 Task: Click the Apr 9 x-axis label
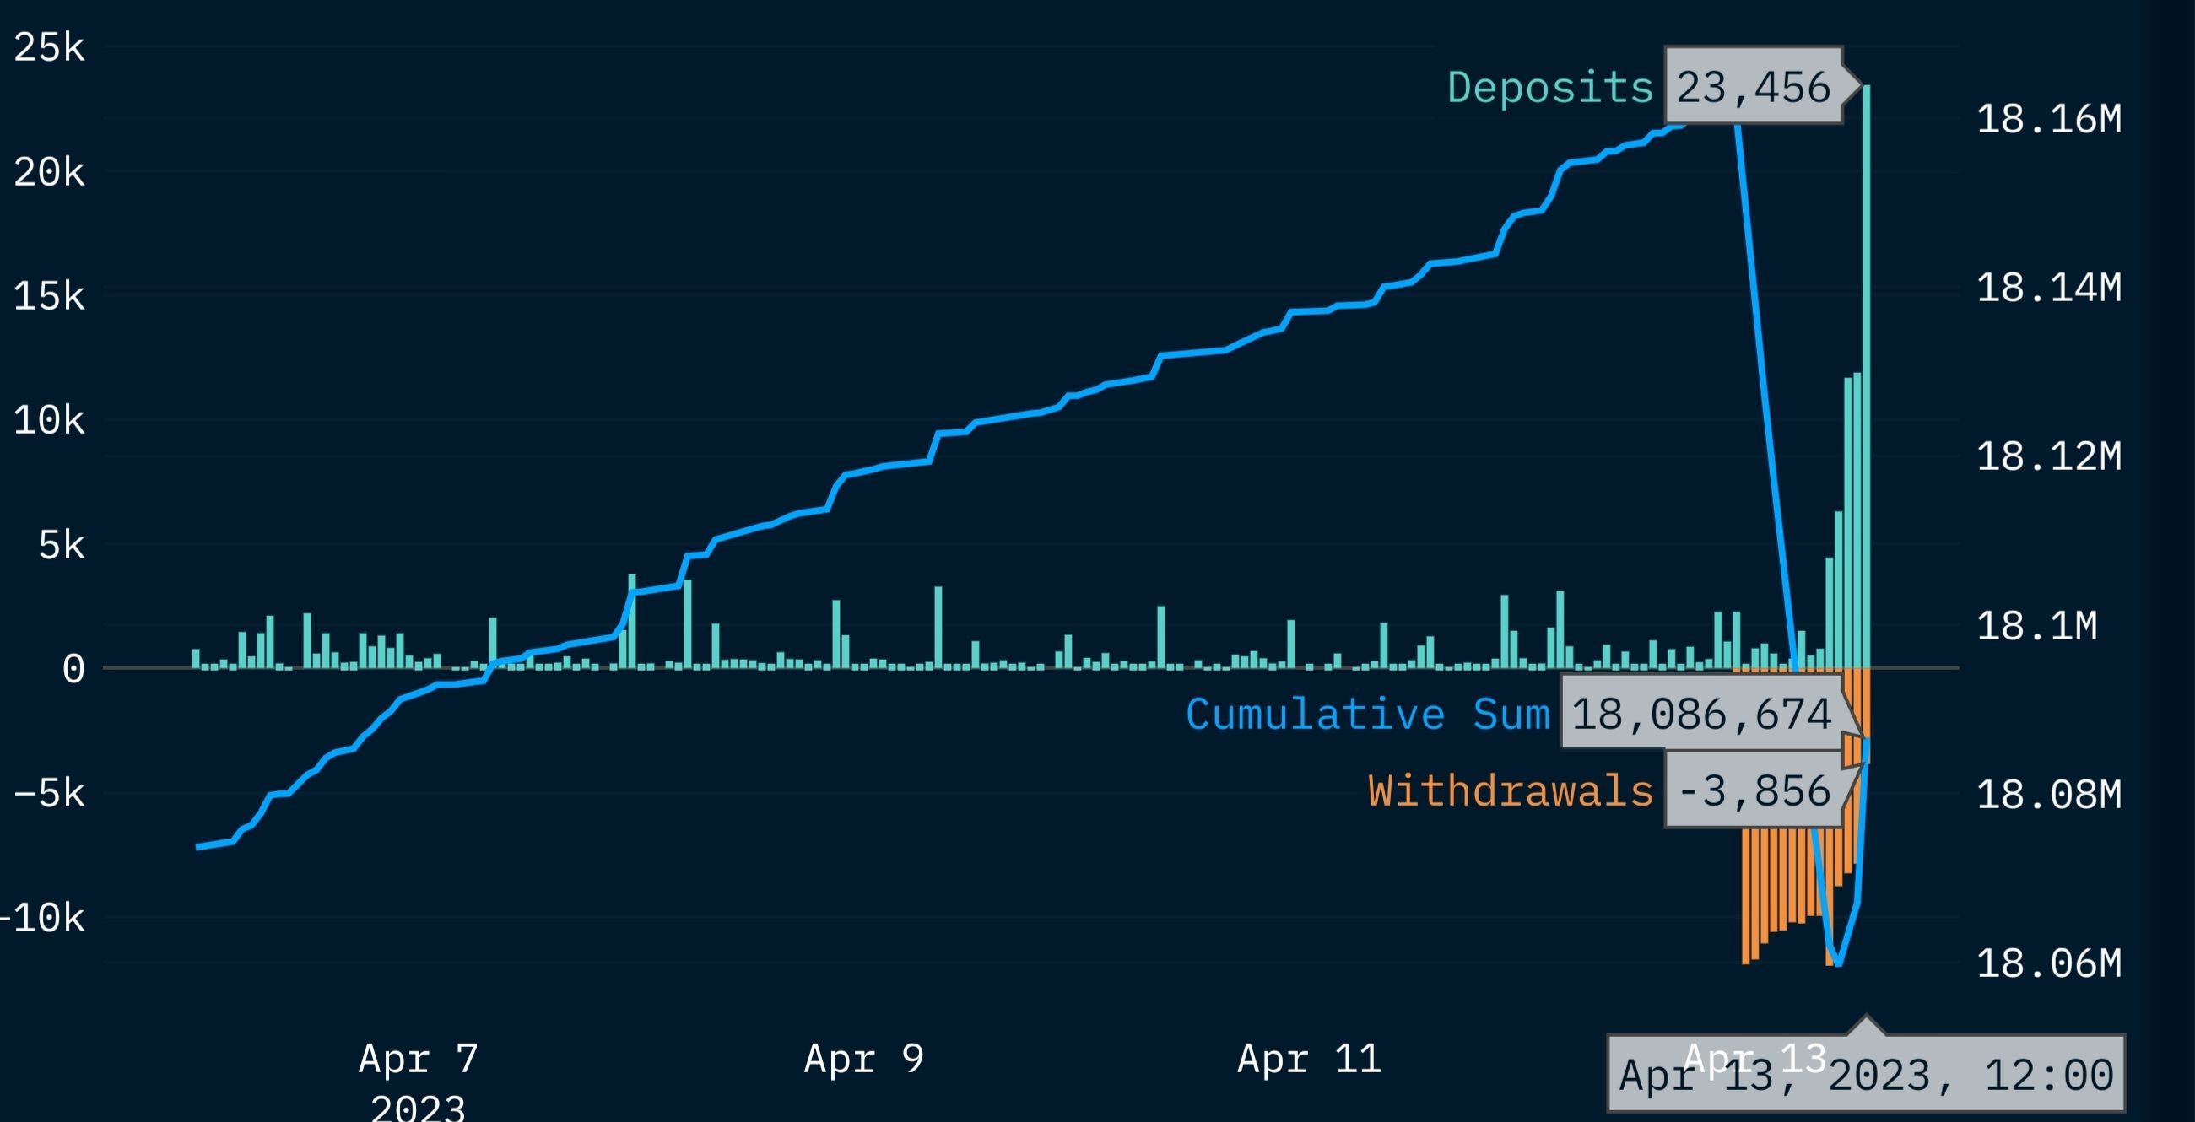click(x=864, y=1059)
